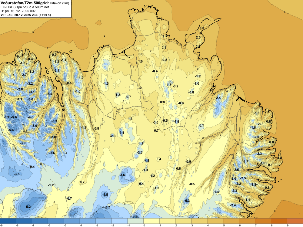Screen dimensions: 303x227
Task: Pick the legend color segment between -5 and -4
Action: 72,221
